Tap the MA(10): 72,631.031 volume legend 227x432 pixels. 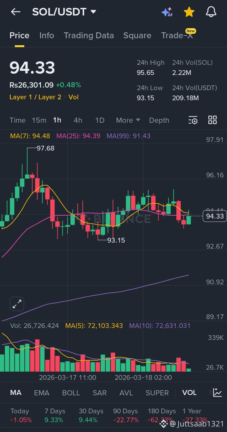click(x=160, y=326)
